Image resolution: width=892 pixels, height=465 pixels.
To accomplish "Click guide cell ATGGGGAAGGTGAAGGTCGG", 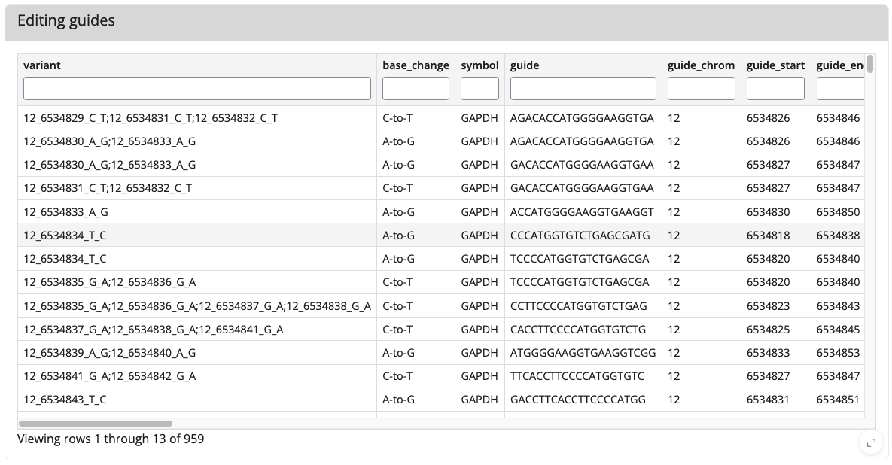I will [x=583, y=353].
